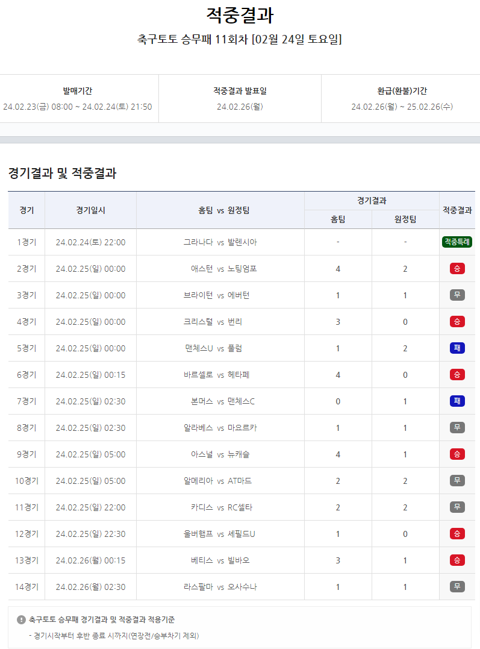
Task: Click the gray 무 badge for 라스팔마 vs 오사수나
Action: pos(457,587)
